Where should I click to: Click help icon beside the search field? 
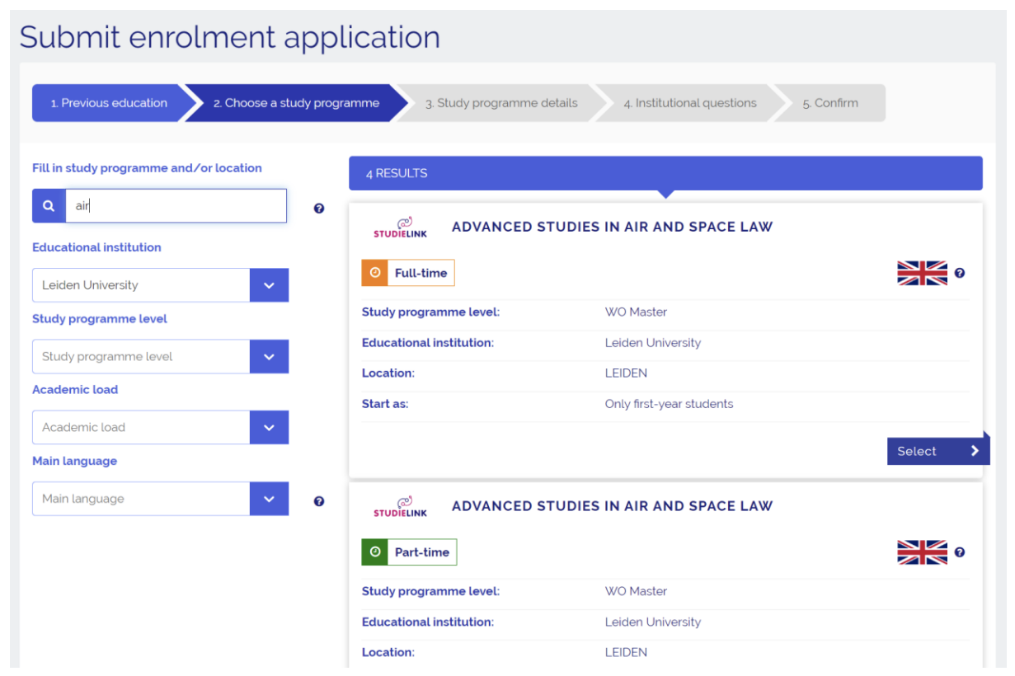point(319,209)
